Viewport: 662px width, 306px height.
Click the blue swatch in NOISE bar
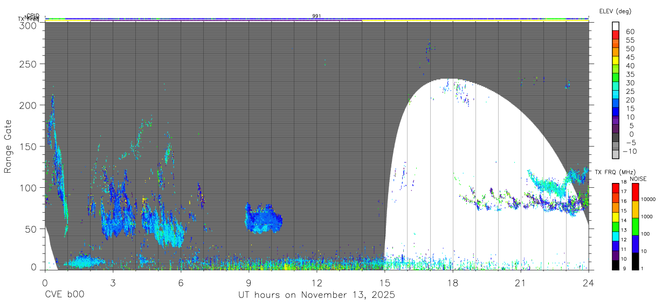(x=635, y=243)
